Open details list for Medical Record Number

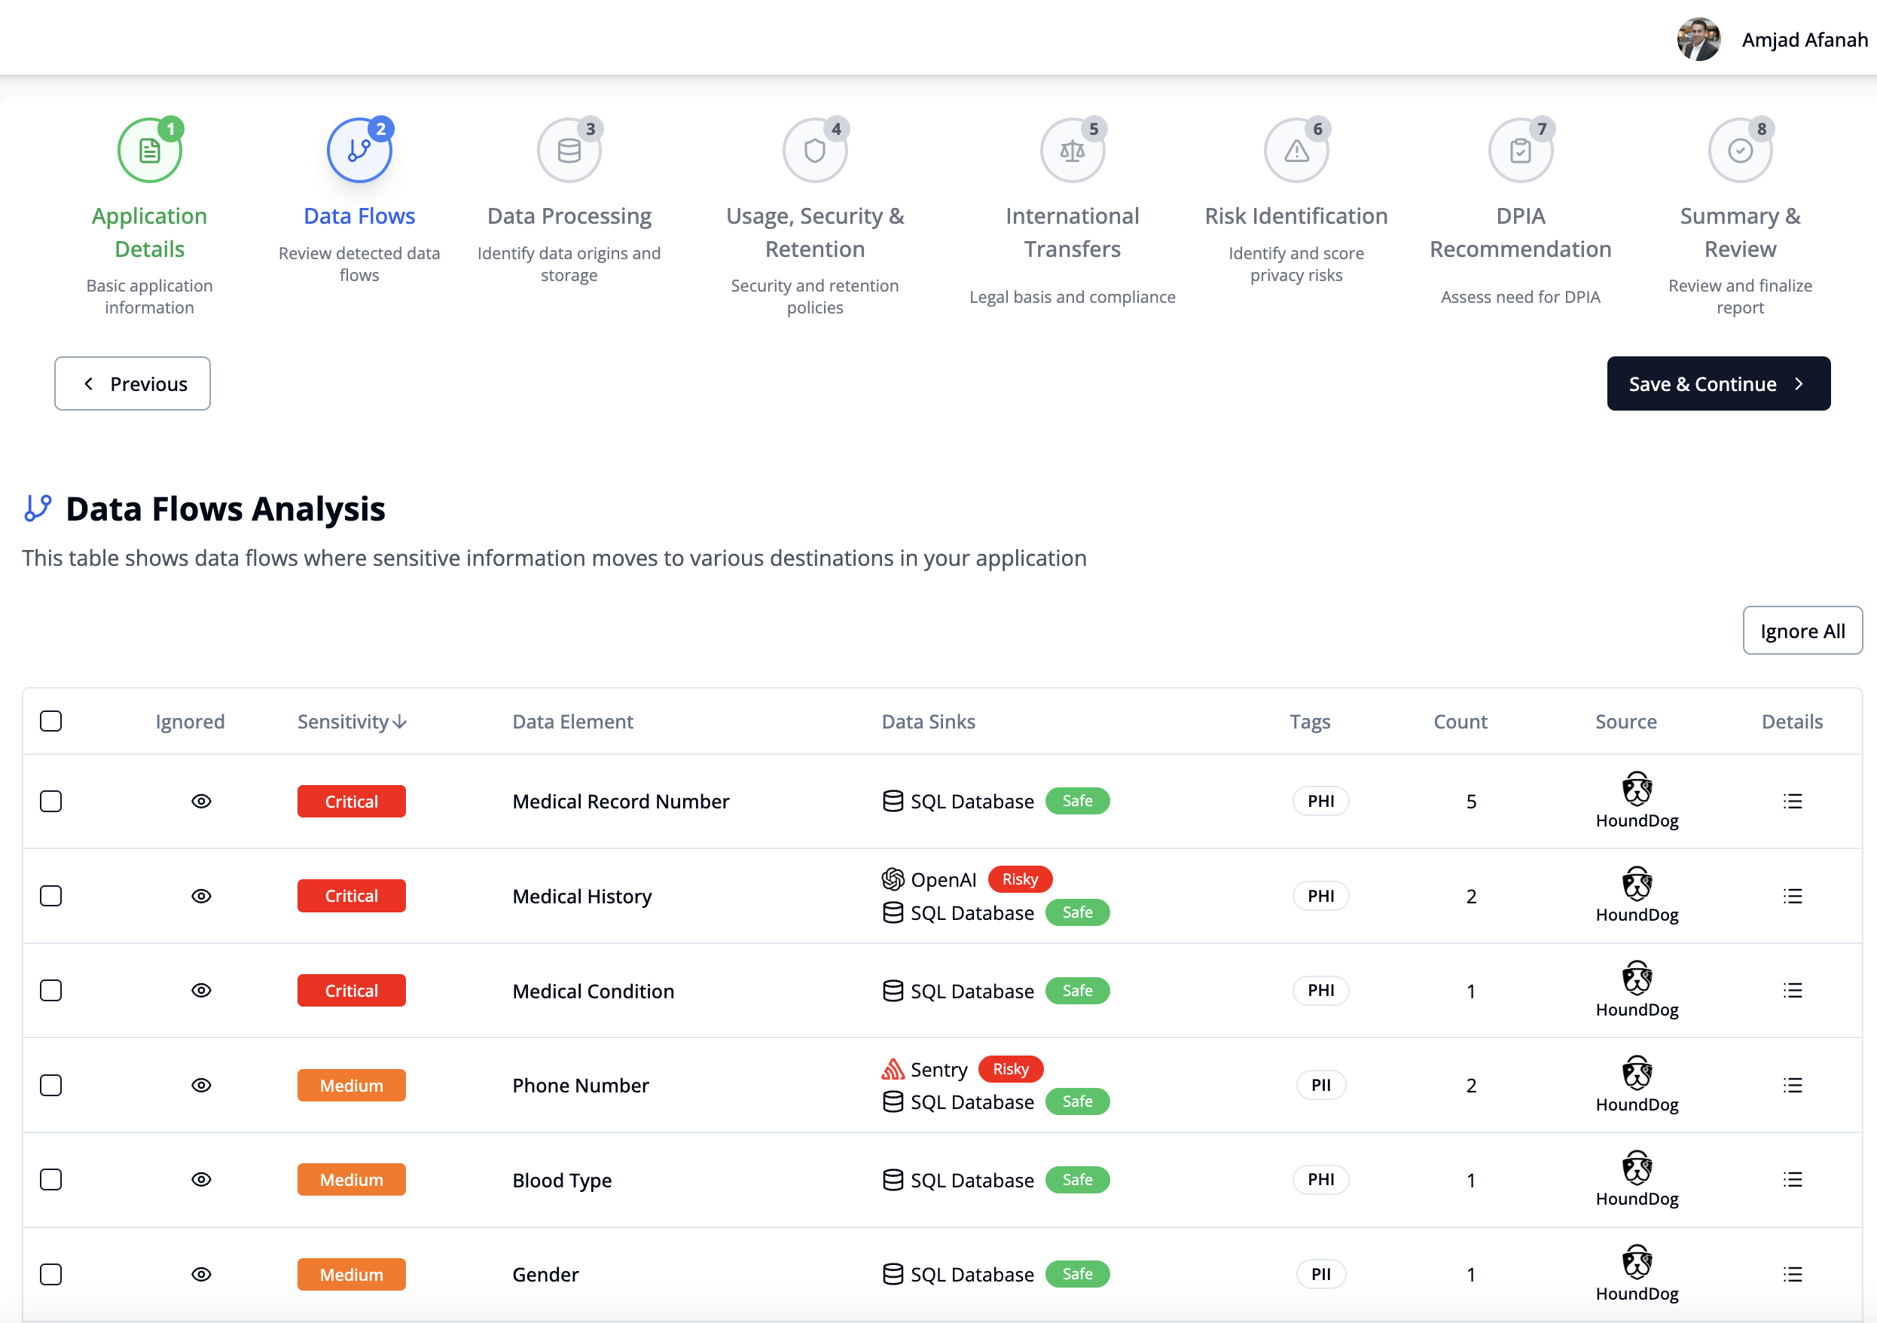[1792, 802]
